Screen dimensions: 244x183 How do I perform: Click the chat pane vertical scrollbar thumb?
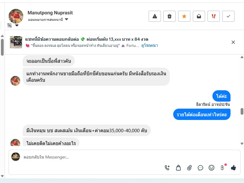pos(242,111)
